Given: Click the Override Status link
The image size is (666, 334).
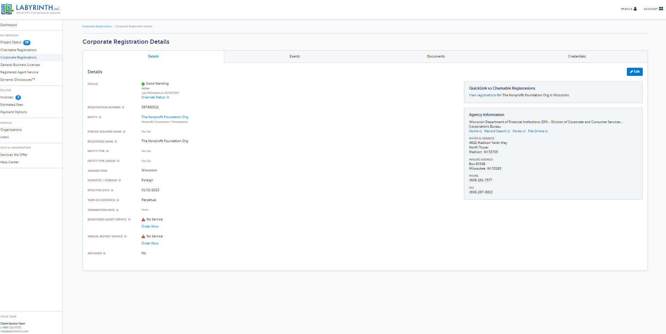Looking at the screenshot, I should [153, 97].
